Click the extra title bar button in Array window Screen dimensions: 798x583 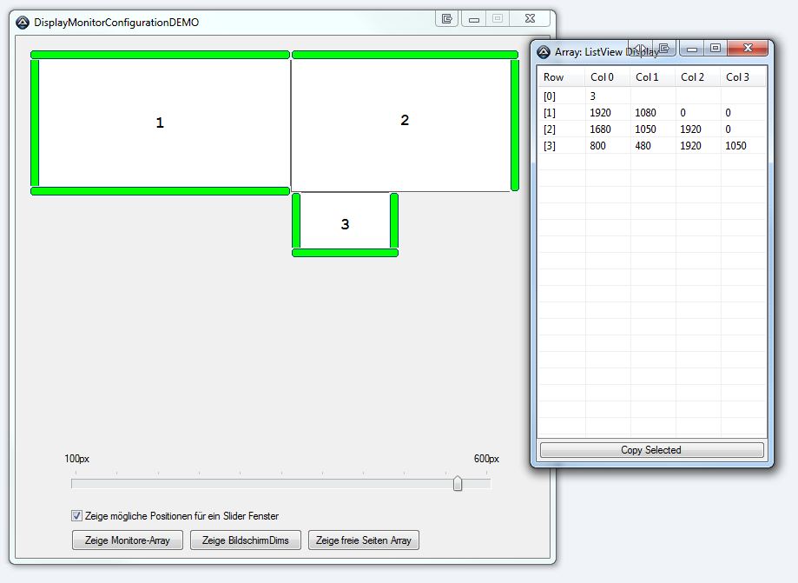(x=663, y=49)
